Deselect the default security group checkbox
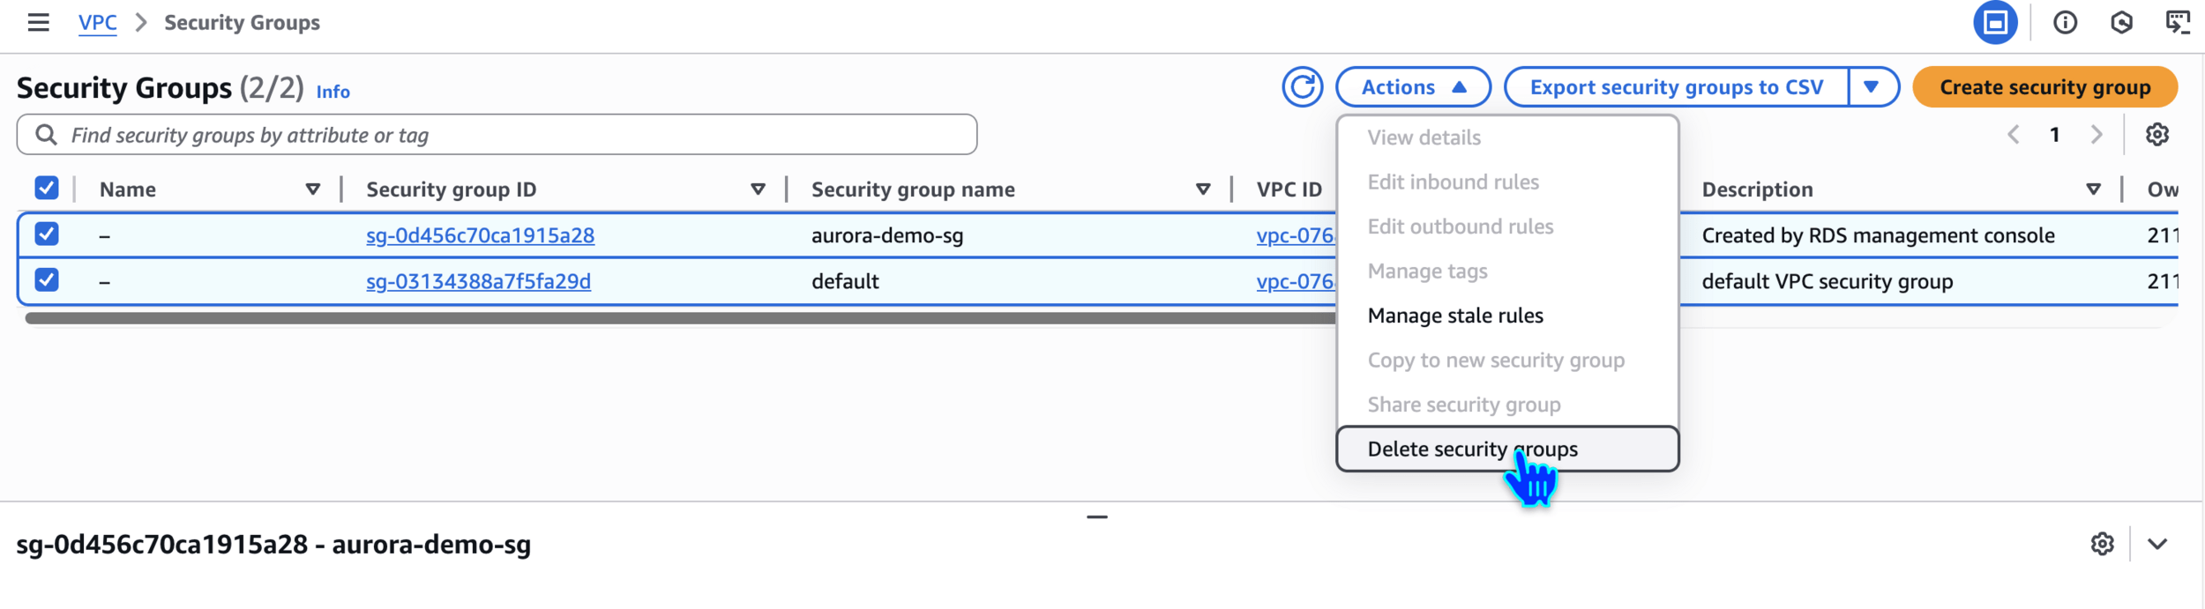This screenshot has height=609, width=2205. click(47, 280)
